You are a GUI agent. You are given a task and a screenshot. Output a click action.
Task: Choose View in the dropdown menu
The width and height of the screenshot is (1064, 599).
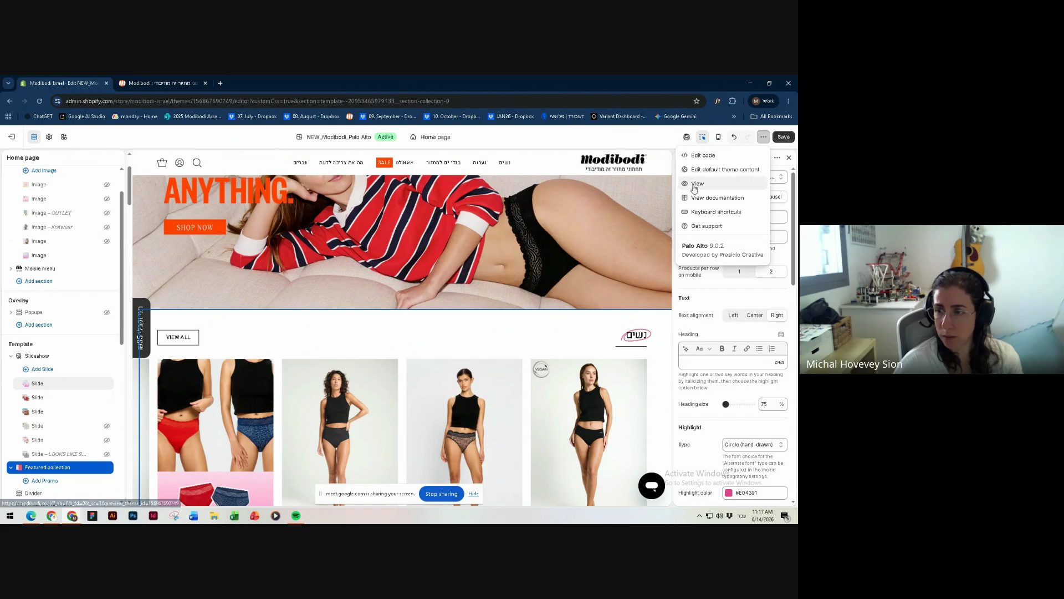click(723, 184)
